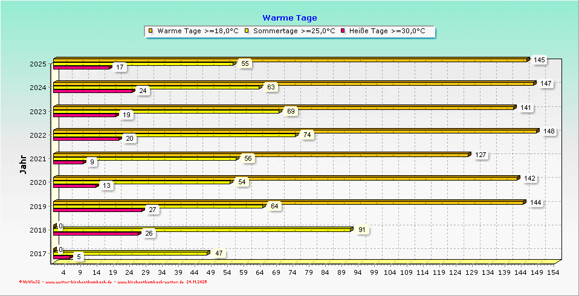Click the 154 tick label on x-axis
The width and height of the screenshot is (579, 296).
coord(552,272)
